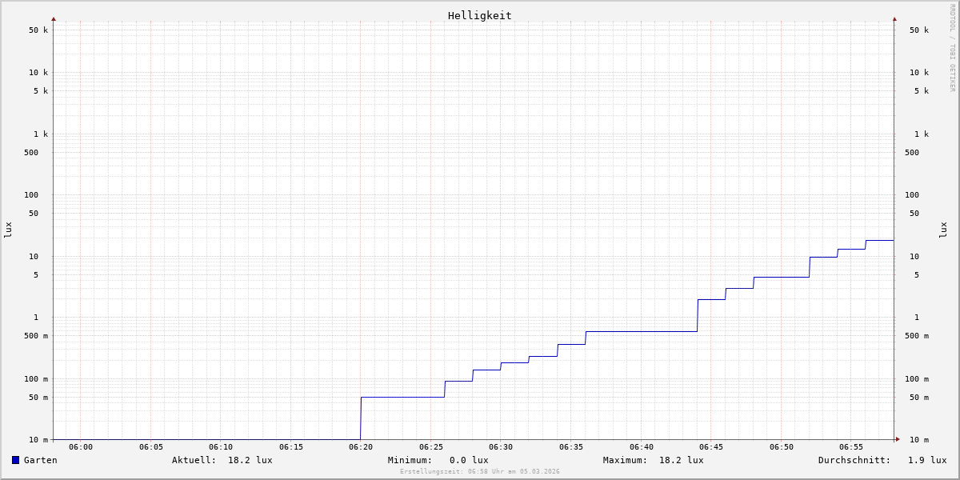
Task: Click the 06:45 time axis label
Action: point(711,447)
